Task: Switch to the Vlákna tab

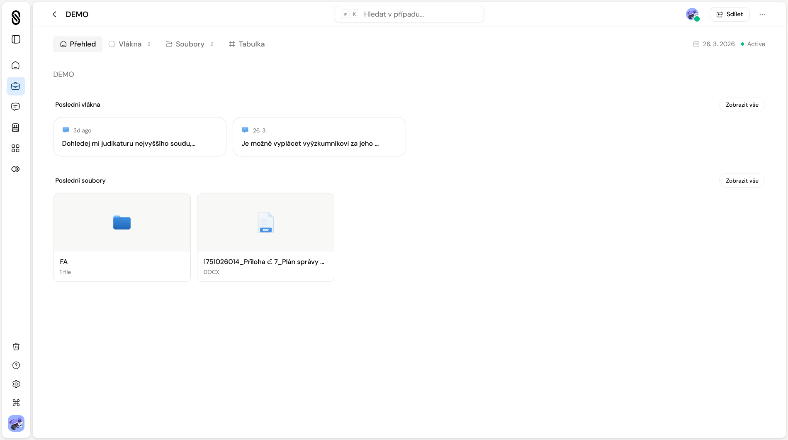Action: (x=129, y=44)
